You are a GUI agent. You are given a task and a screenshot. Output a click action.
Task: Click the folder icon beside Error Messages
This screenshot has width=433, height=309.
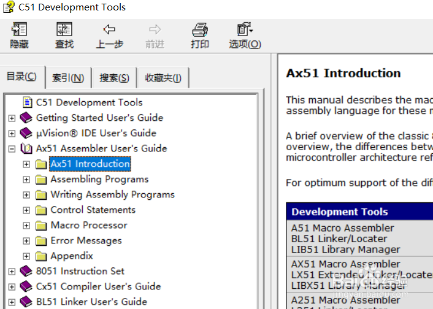tap(41, 241)
